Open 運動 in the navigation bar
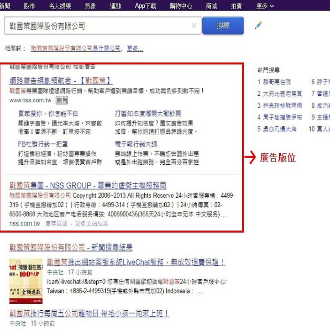Viewport: 330px width, 330px height. [115, 6]
